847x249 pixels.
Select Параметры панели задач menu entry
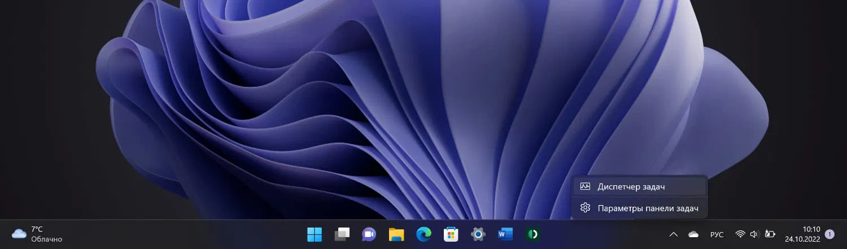click(639, 208)
